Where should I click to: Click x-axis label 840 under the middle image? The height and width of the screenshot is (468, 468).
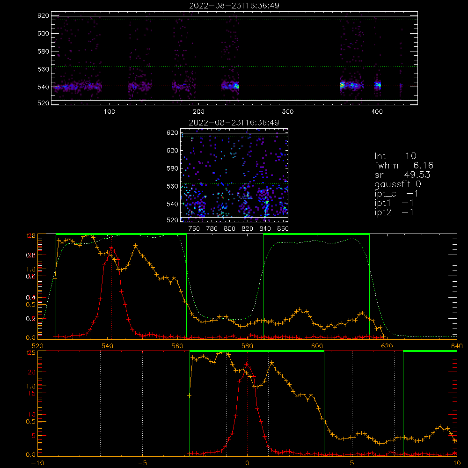tap(265, 229)
